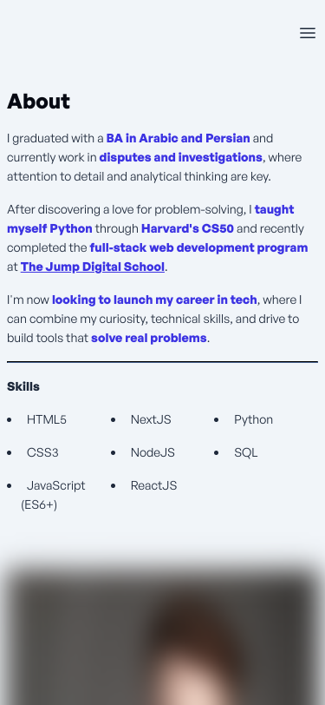Screen dimensions: 325x705
Task: Click the highlighted Harvard's CS50 text
Action: pos(188,228)
